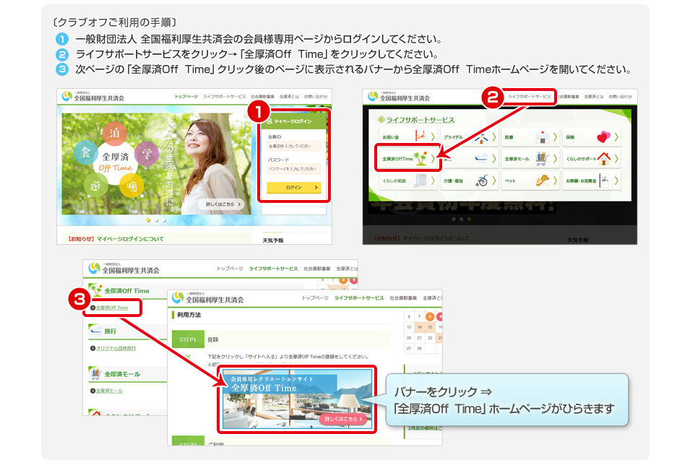Click トップページ in login page navigation
690x473 pixels.
click(186, 96)
